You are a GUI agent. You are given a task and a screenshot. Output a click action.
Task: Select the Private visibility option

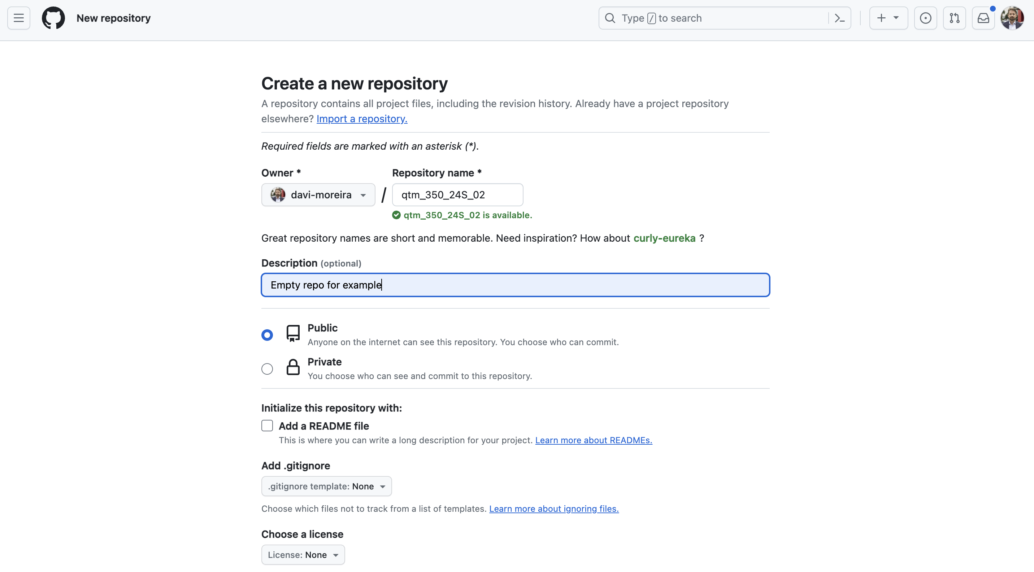(x=267, y=369)
